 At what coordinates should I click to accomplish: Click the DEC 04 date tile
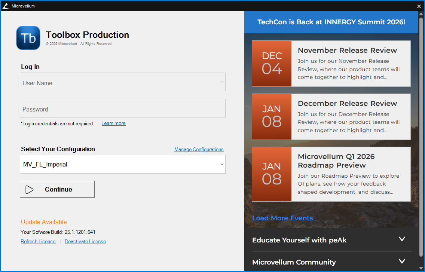coord(272,64)
